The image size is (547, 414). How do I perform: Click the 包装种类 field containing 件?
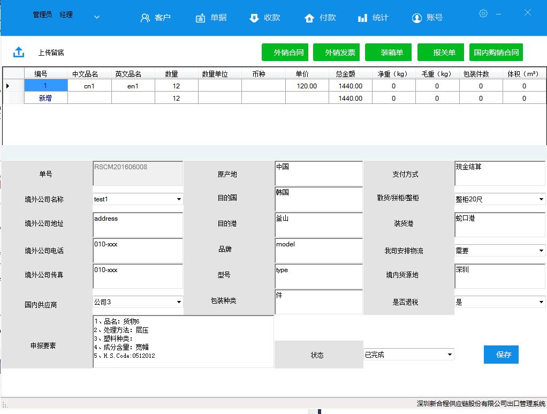tap(319, 302)
